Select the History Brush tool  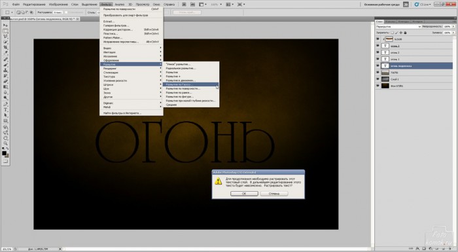pos(5,76)
